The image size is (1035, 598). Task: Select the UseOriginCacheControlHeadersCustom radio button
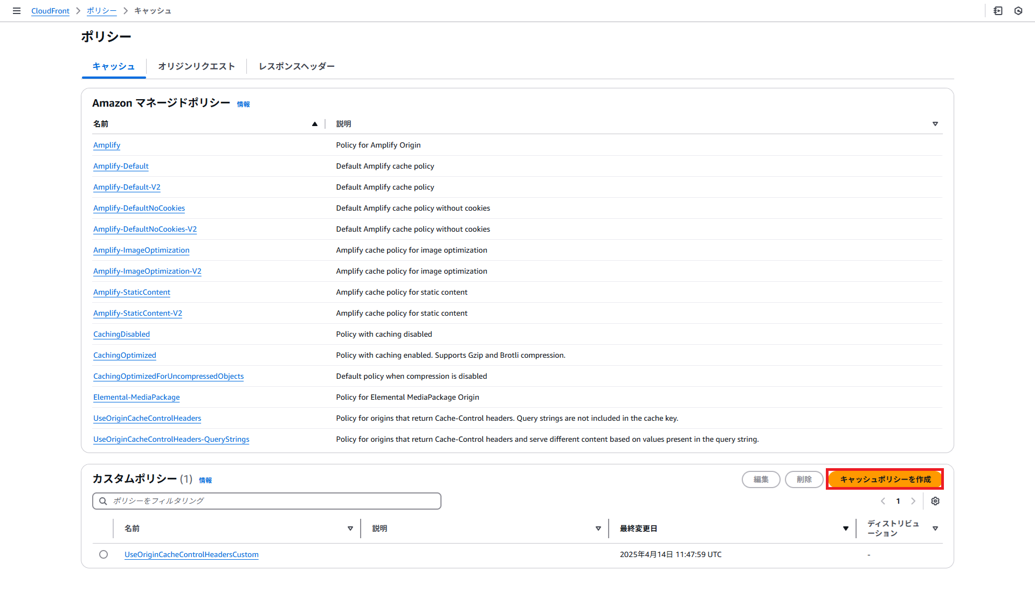click(x=103, y=554)
